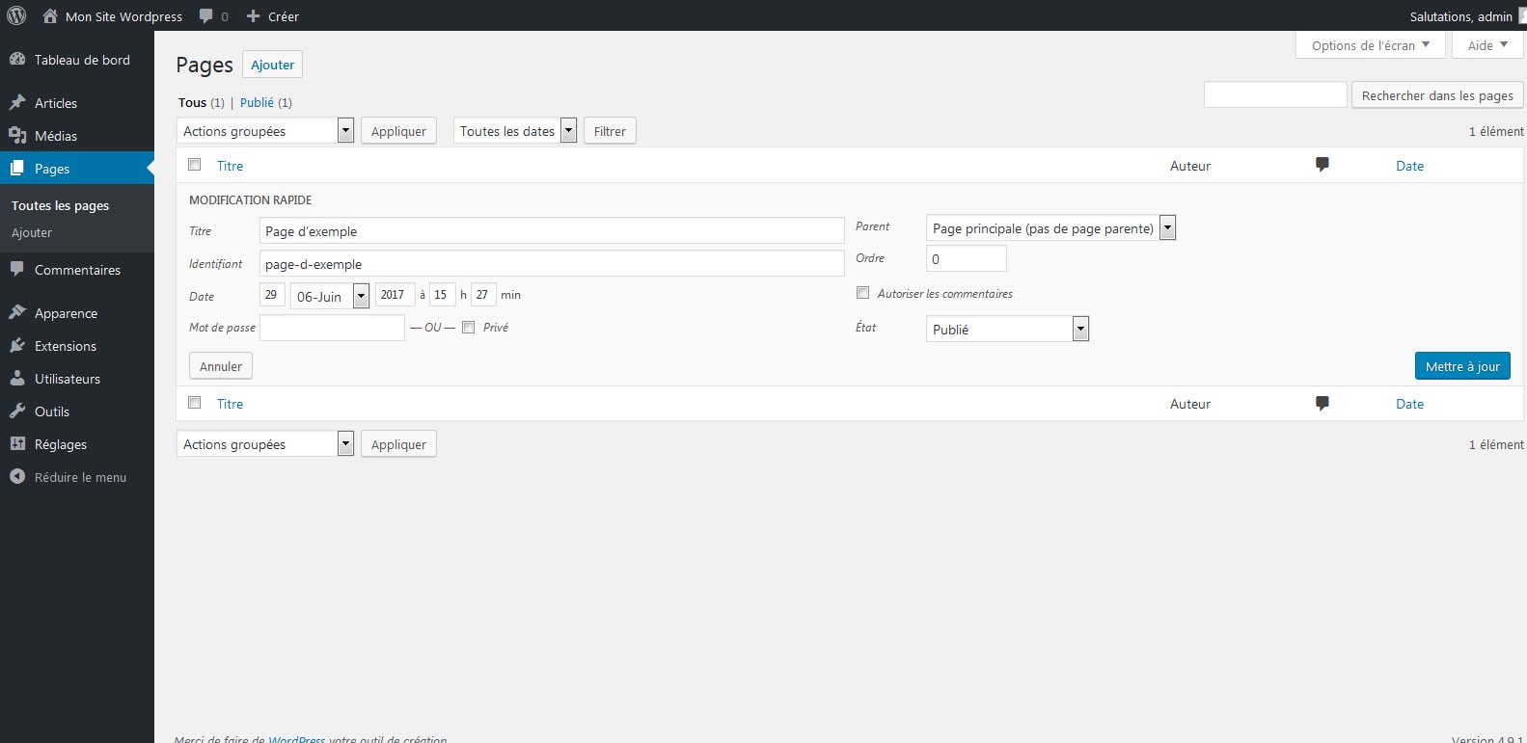Click the minute field showing 27
Image resolution: width=1527 pixels, height=743 pixels.
(x=483, y=295)
